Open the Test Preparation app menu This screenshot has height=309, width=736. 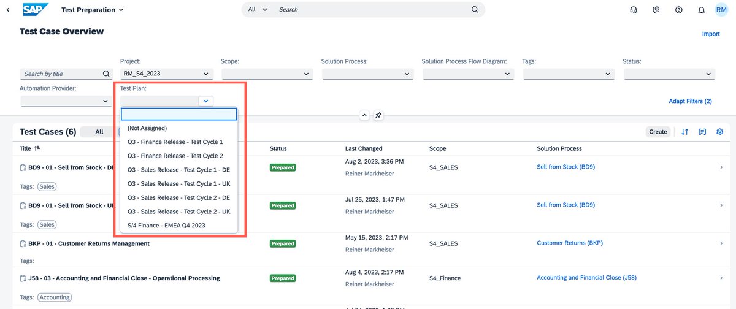click(x=93, y=10)
